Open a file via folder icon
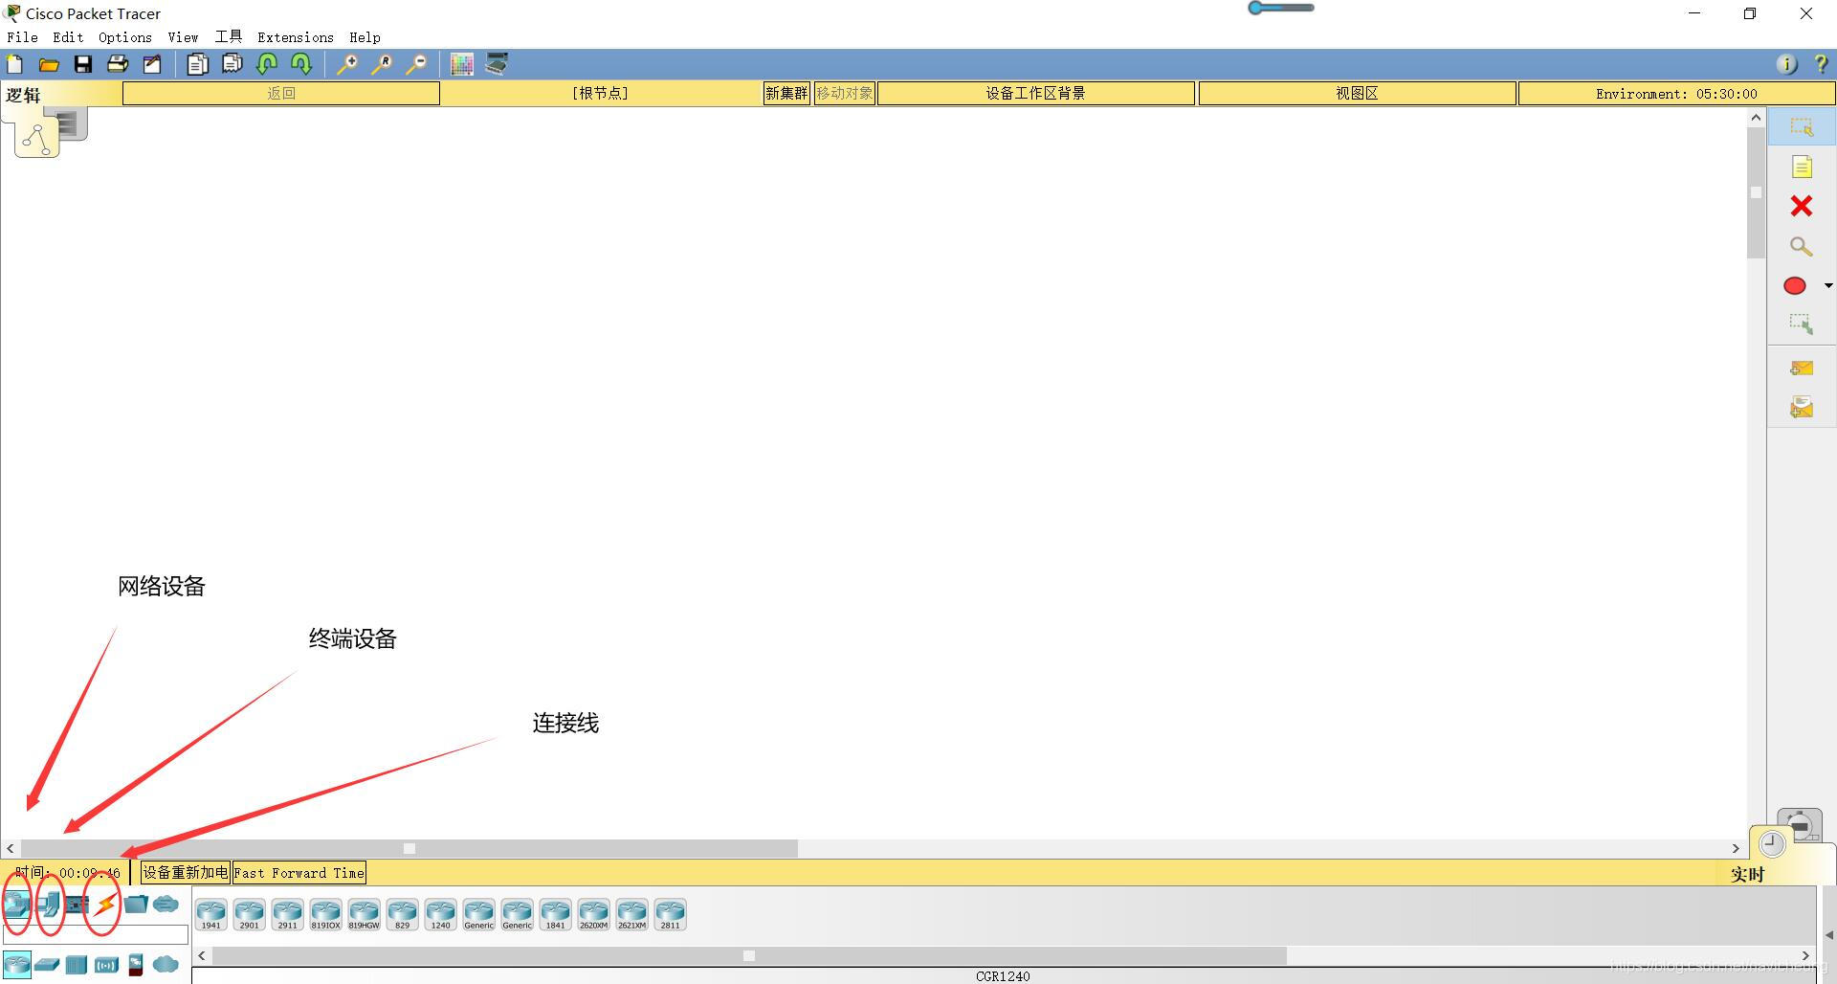This screenshot has height=984, width=1837. coord(49,64)
